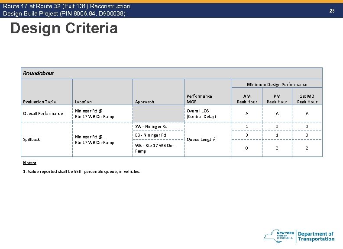The height and width of the screenshot is (249, 343).
Task: Click the AM value '3' in the EB - Nininger Rd row
Action: click(x=247, y=135)
